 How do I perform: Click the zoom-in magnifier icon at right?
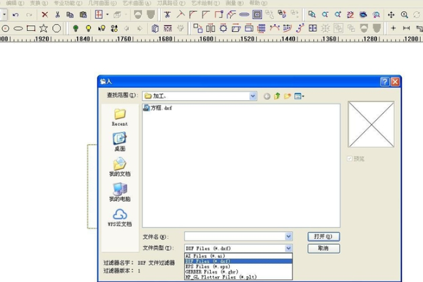[x=405, y=15]
